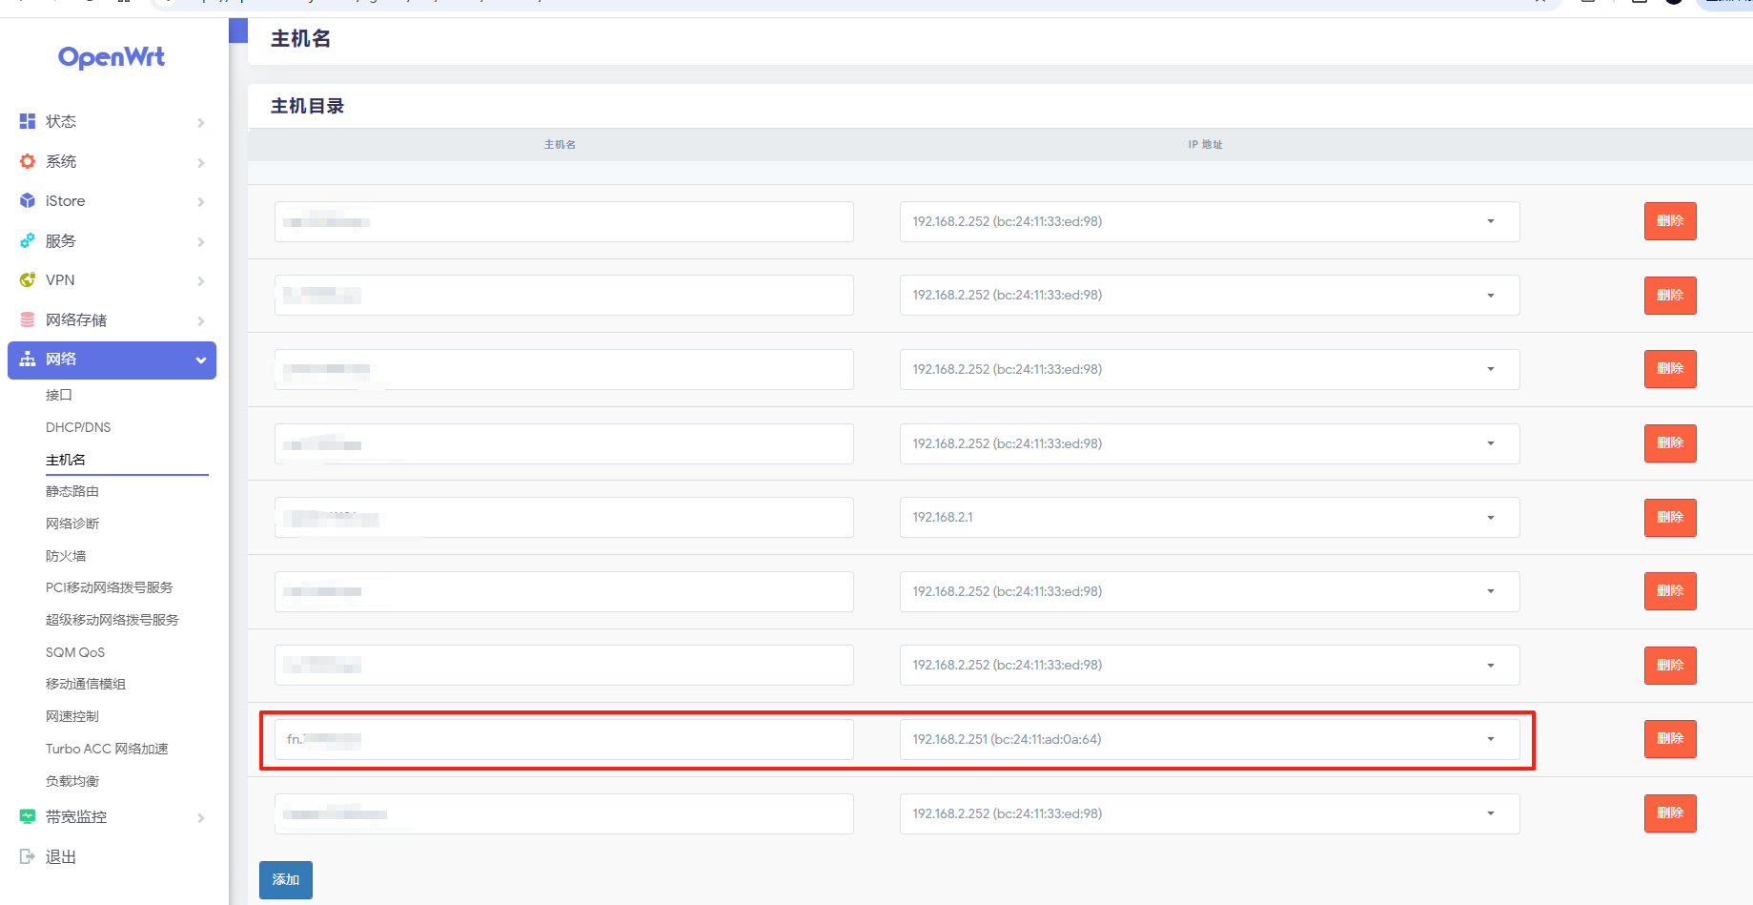The image size is (1753, 905).
Task: Open PCI移动网络拨号服务
Action: pos(110,587)
